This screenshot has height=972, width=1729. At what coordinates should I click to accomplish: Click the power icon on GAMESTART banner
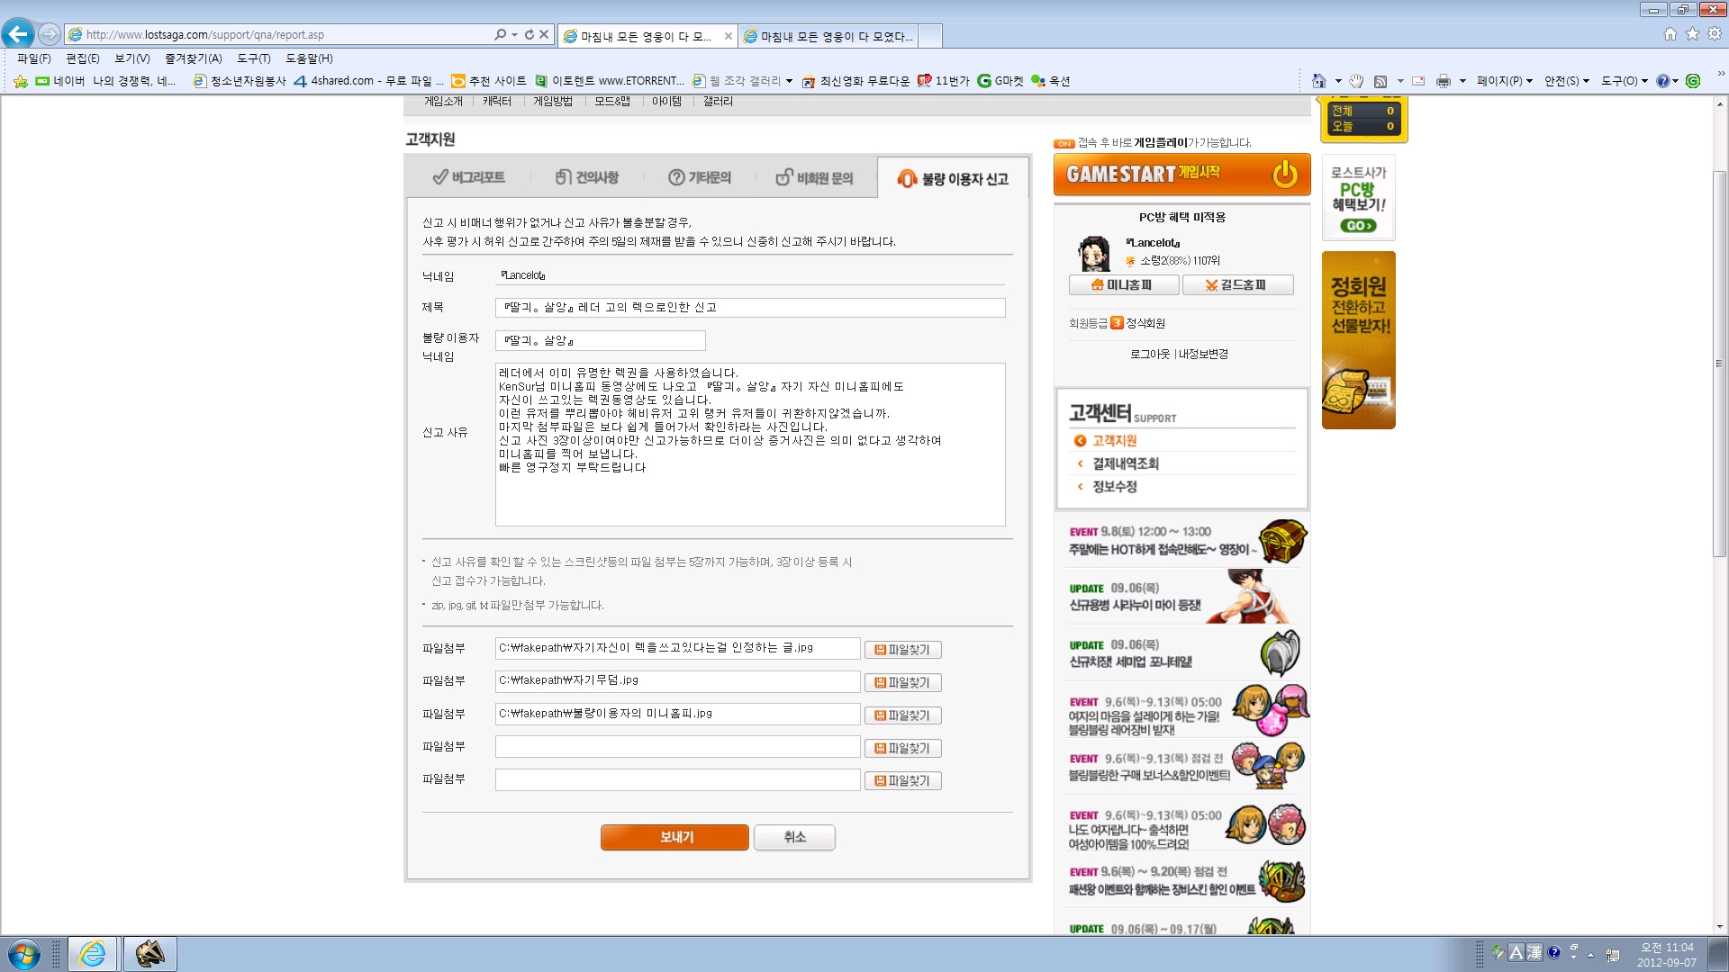pyautogui.click(x=1284, y=174)
